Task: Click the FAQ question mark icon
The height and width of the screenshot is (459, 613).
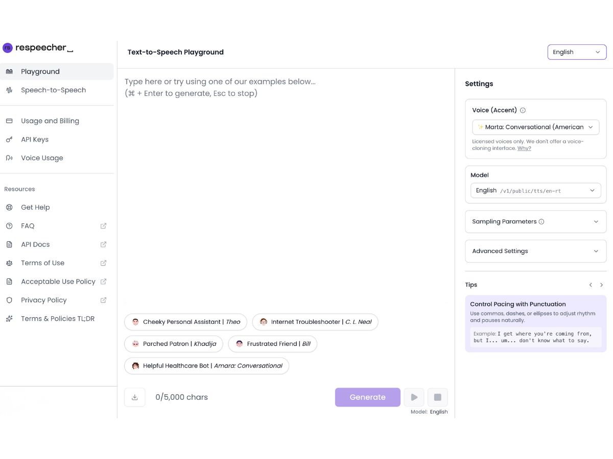Action: (9, 226)
